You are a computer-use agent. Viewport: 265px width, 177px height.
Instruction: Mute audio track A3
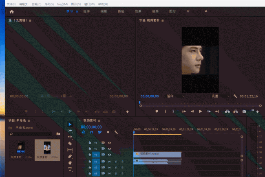click(x=109, y=173)
